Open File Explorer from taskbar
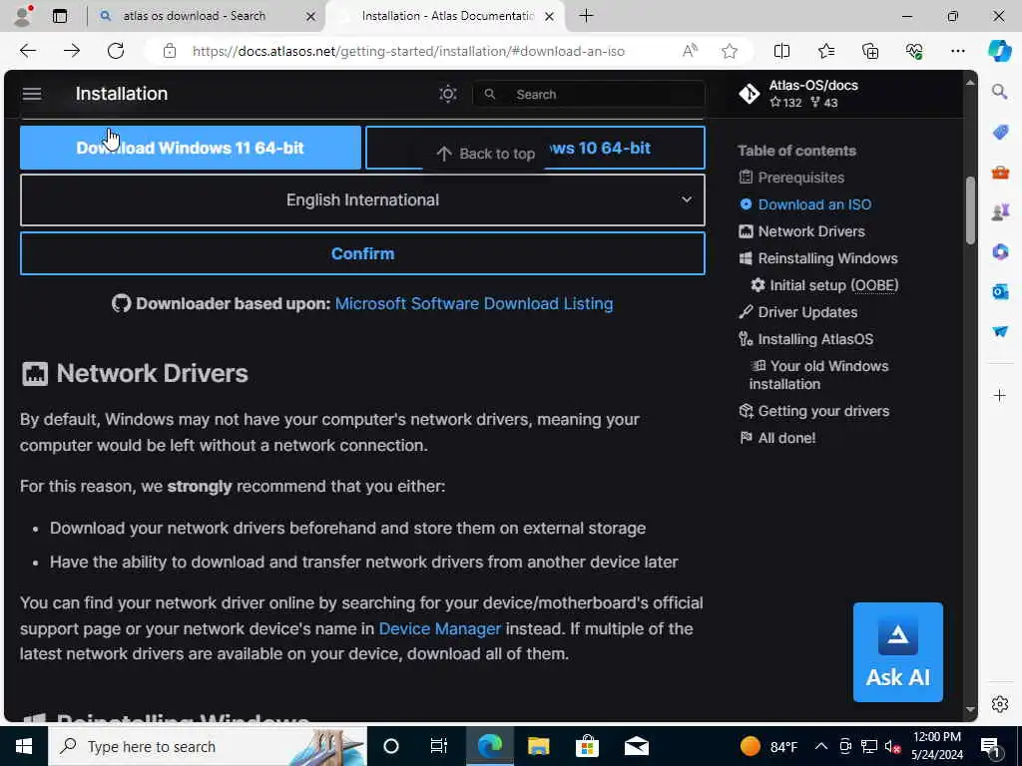This screenshot has height=766, width=1022. 538,746
